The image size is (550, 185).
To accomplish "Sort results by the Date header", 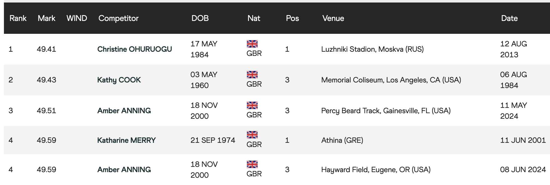I will click(509, 18).
